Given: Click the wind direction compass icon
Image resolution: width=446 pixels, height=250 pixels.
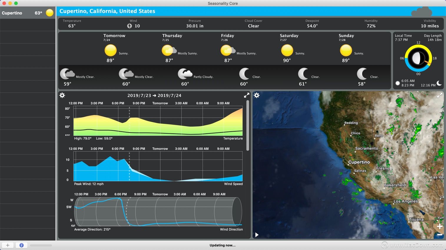Looking at the screenshot, I should (x=130, y=26).
